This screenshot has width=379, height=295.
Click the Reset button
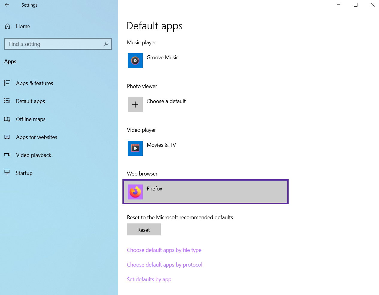[x=144, y=229]
